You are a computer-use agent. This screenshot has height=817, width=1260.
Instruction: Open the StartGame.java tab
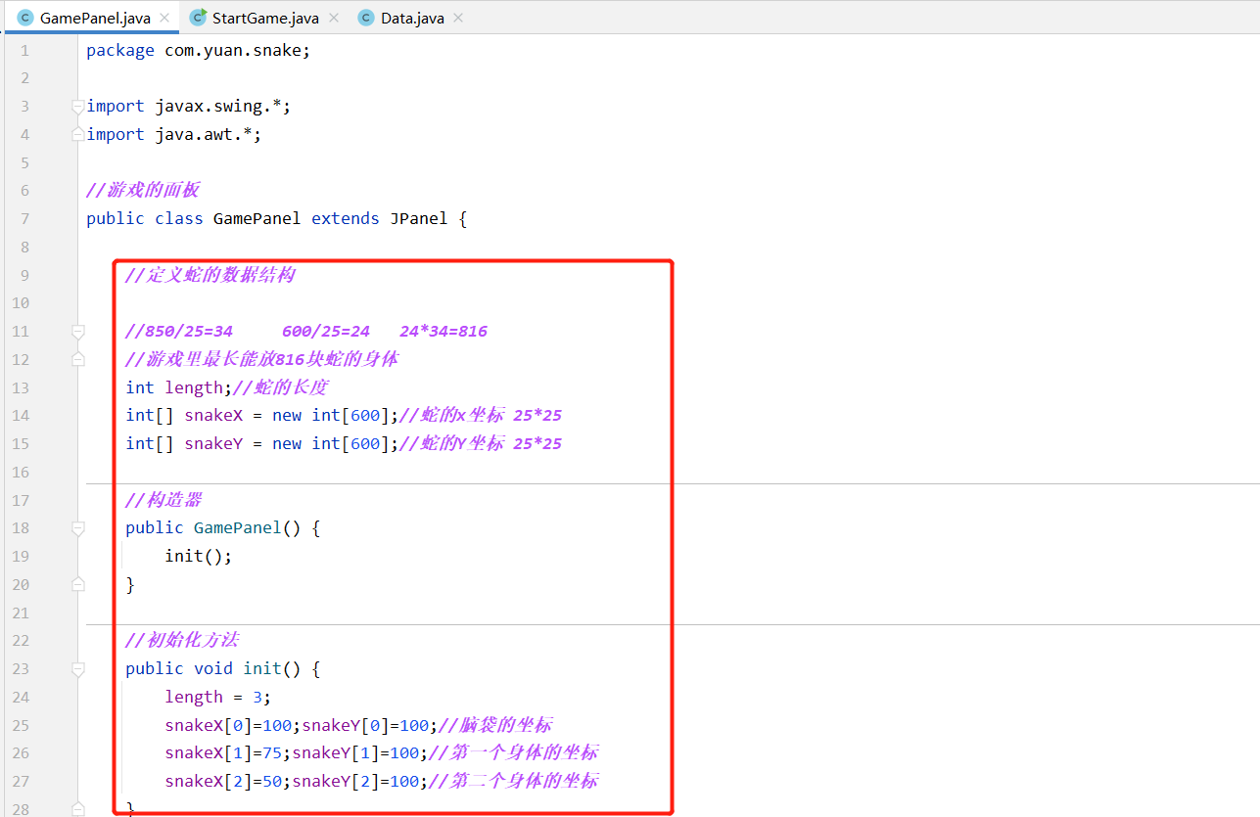tap(263, 18)
